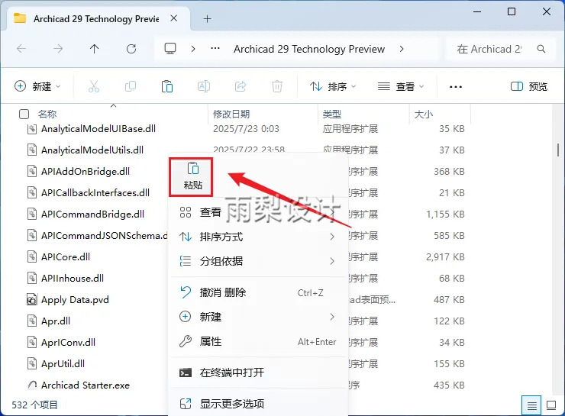Select APIAddOnBridge.dll file

click(x=86, y=172)
